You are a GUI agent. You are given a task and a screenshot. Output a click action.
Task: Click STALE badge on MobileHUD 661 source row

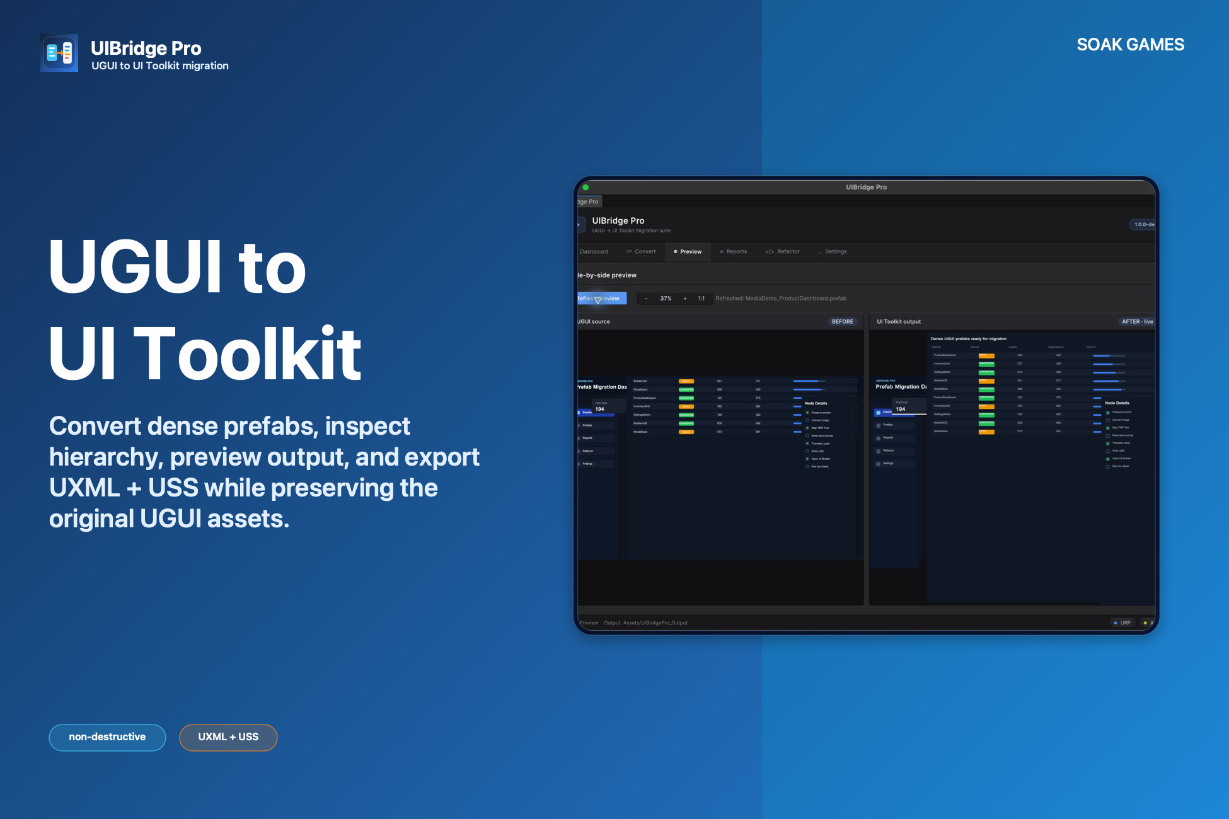coord(686,381)
